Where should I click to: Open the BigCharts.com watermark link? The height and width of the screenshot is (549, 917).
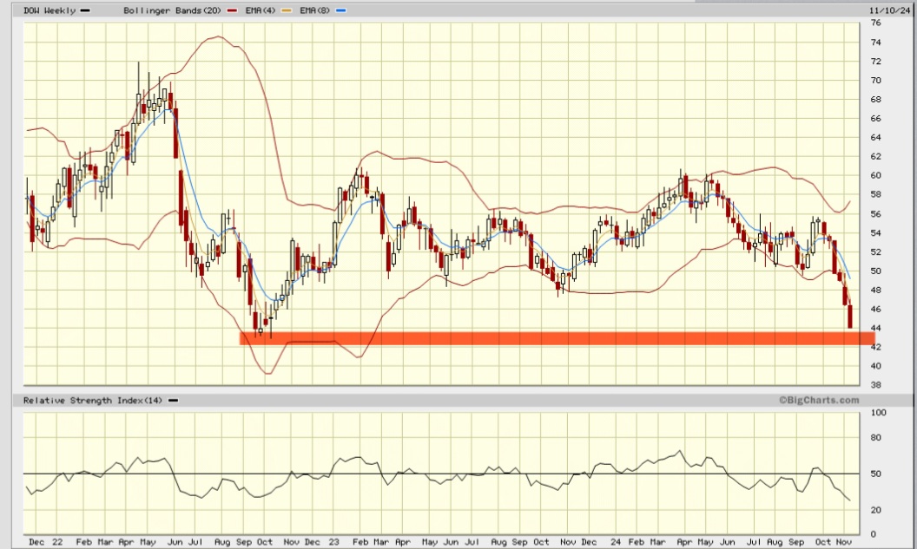[819, 400]
